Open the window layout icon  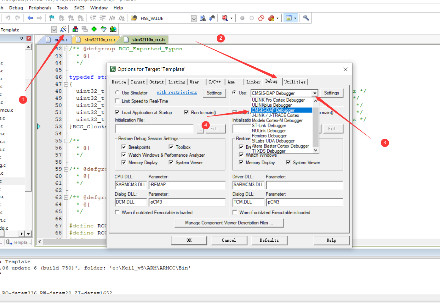pyautogui.click(x=289, y=18)
